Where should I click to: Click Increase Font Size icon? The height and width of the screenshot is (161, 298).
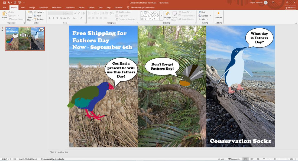pos(76,13)
